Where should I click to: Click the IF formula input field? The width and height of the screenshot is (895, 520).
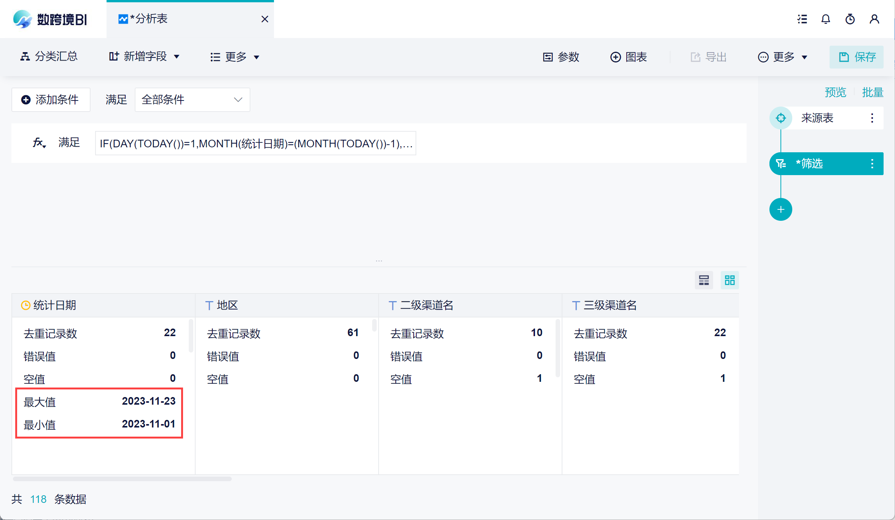(255, 144)
